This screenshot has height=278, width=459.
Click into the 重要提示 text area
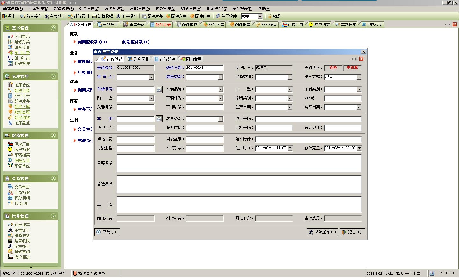(x=239, y=163)
